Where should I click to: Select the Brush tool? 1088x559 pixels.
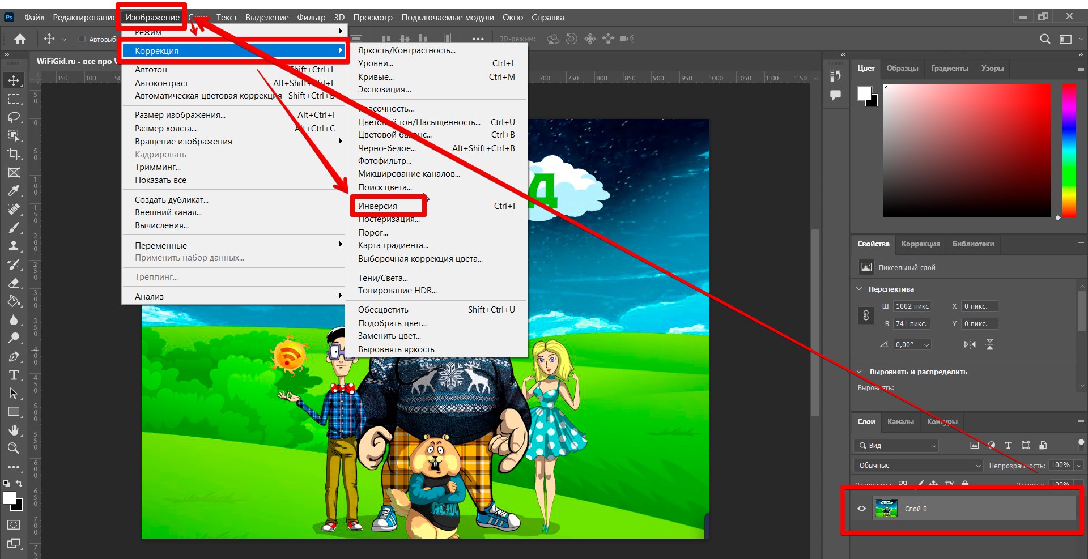[14, 228]
